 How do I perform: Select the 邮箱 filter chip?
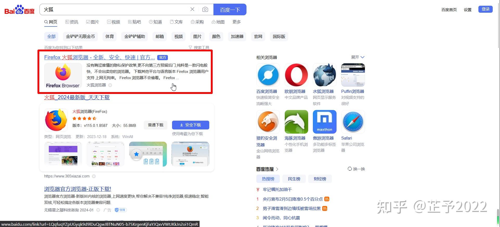(x=160, y=37)
